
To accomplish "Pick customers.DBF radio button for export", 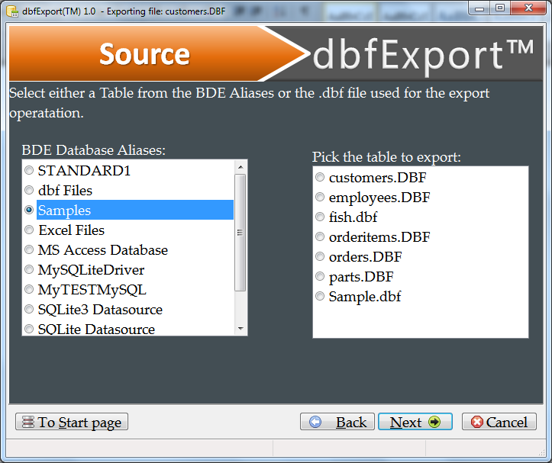I will tap(320, 177).
